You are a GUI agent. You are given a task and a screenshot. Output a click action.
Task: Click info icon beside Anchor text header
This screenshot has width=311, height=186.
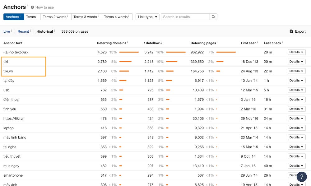click(x=23, y=42)
